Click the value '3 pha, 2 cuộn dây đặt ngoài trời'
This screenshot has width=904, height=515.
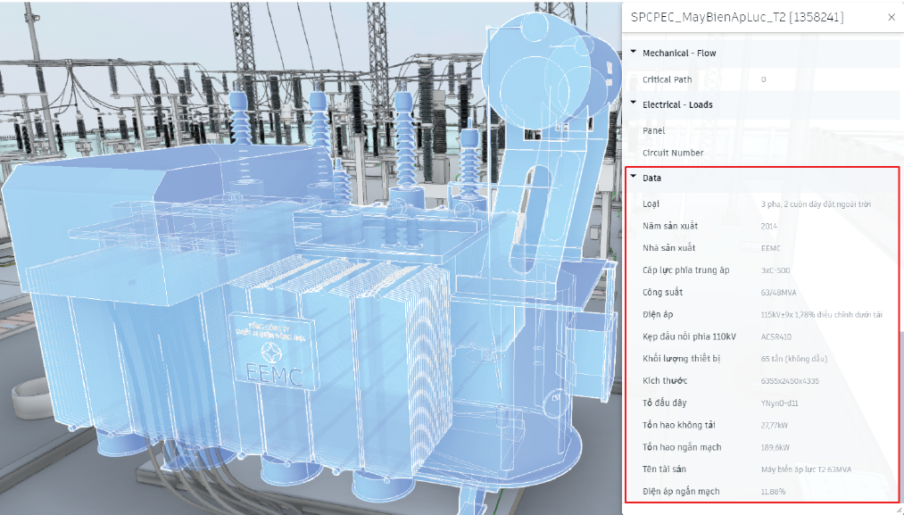(816, 204)
